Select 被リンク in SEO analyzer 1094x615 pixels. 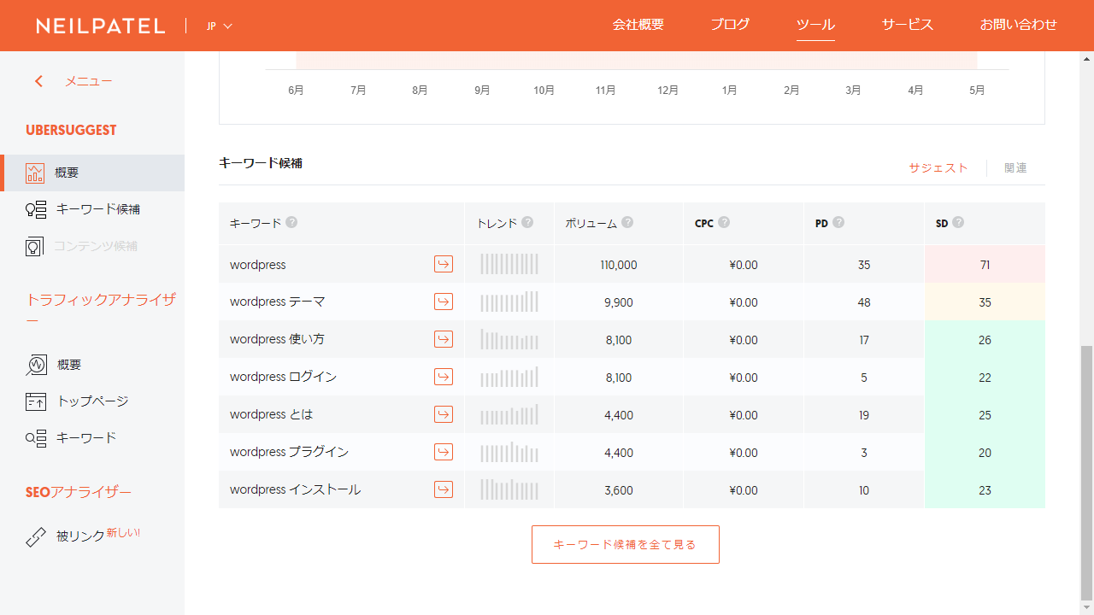80,536
